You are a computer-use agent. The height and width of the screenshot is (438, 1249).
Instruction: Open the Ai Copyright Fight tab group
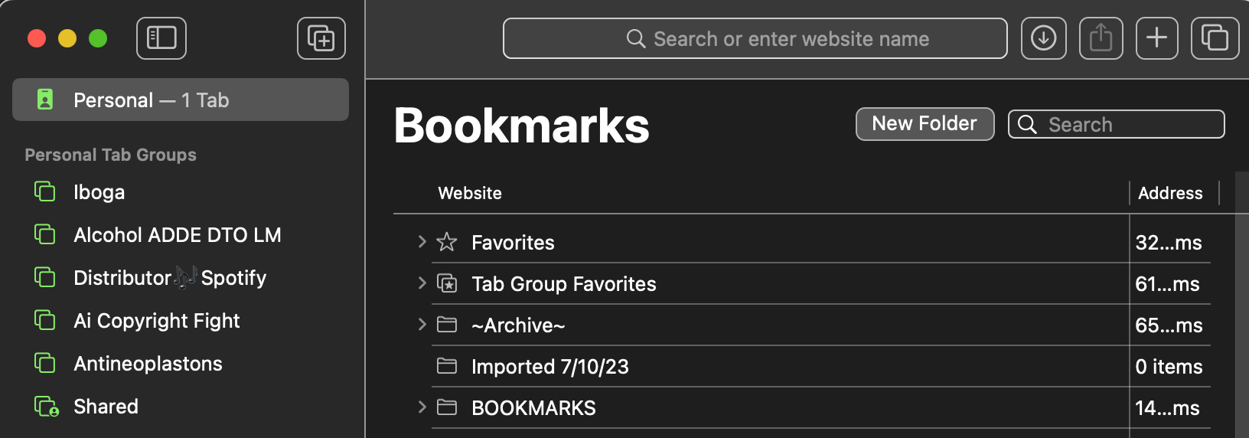[156, 321]
